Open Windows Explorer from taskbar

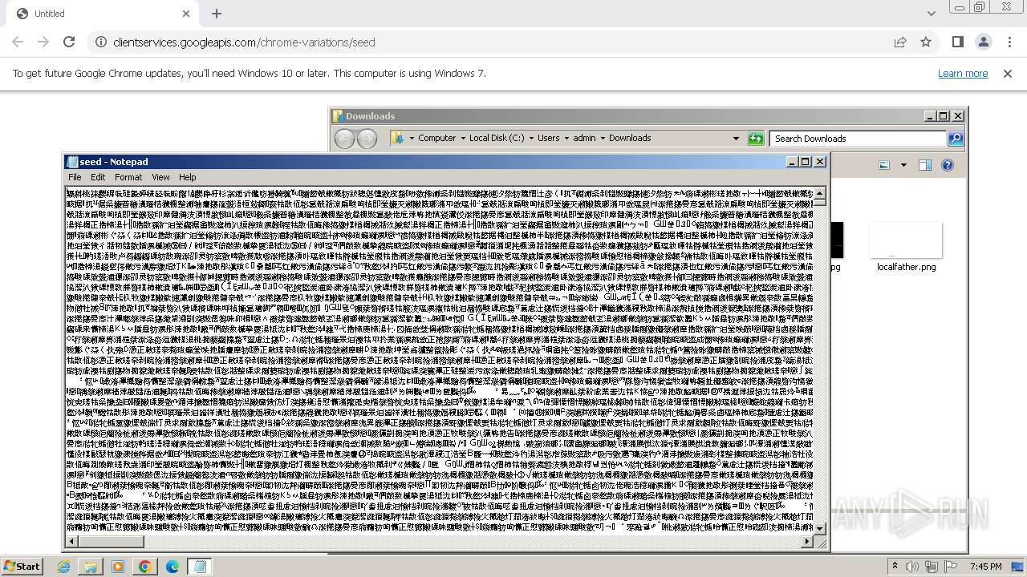[91, 567]
